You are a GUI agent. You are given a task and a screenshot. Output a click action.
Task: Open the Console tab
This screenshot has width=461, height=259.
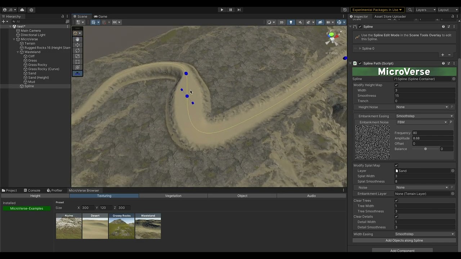click(x=32, y=191)
